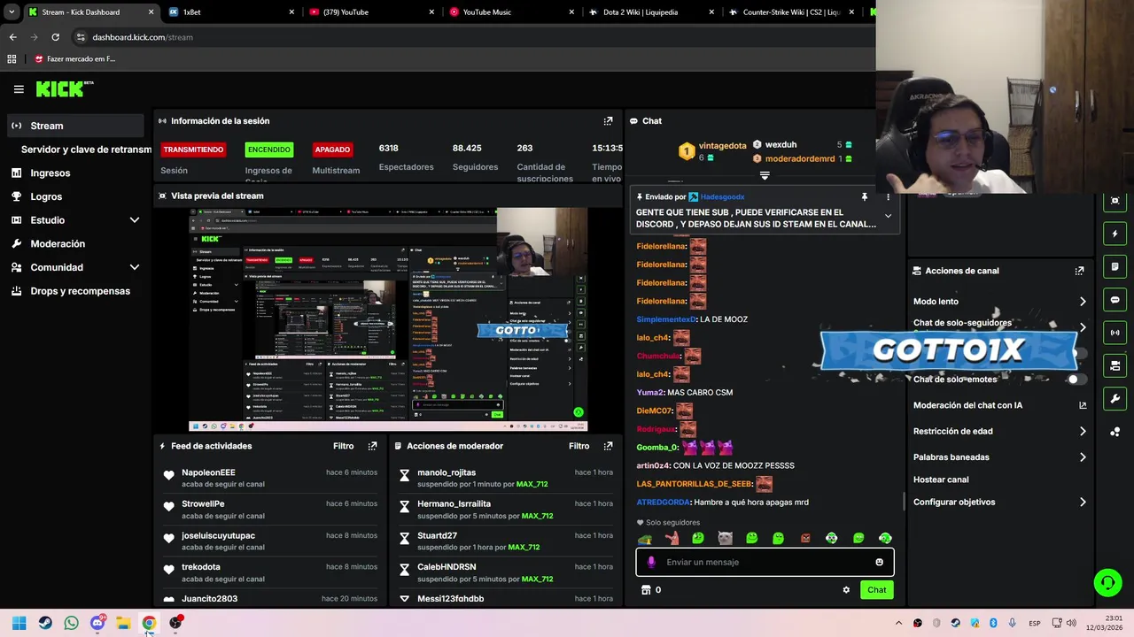Open chat settings gear icon
Viewport: 1134px width, 637px height.
846,590
